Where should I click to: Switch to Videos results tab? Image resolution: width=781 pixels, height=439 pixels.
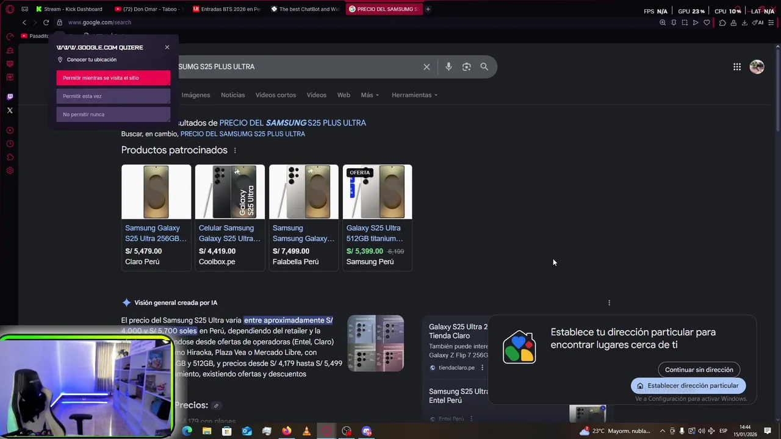317,95
